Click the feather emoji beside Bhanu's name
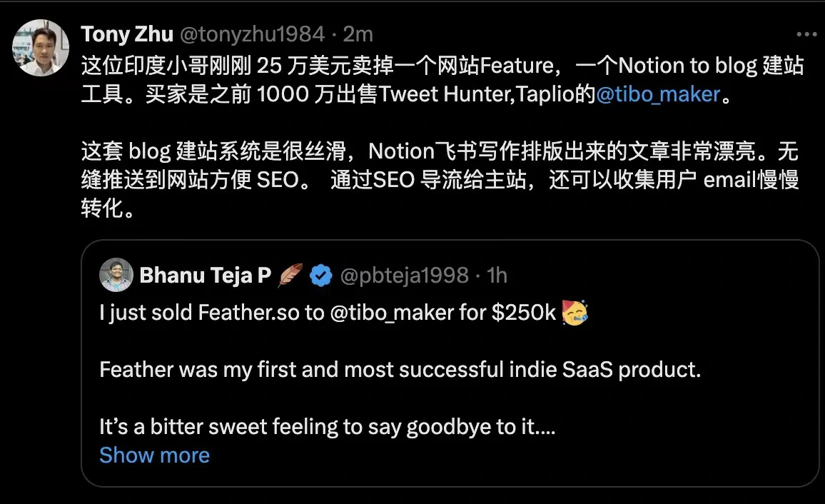 pos(290,275)
